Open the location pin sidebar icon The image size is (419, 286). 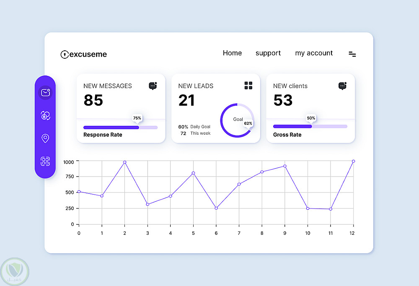tap(45, 138)
